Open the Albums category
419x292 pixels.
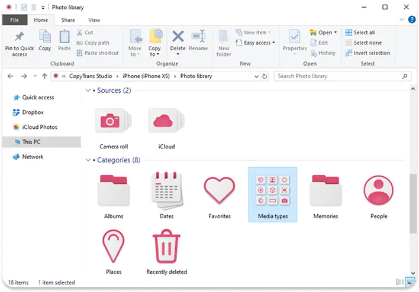click(114, 196)
